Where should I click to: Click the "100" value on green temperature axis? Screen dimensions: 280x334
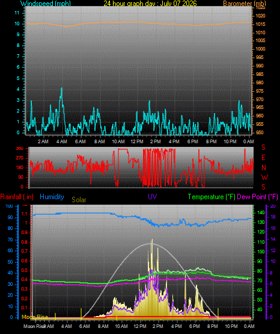261,252
